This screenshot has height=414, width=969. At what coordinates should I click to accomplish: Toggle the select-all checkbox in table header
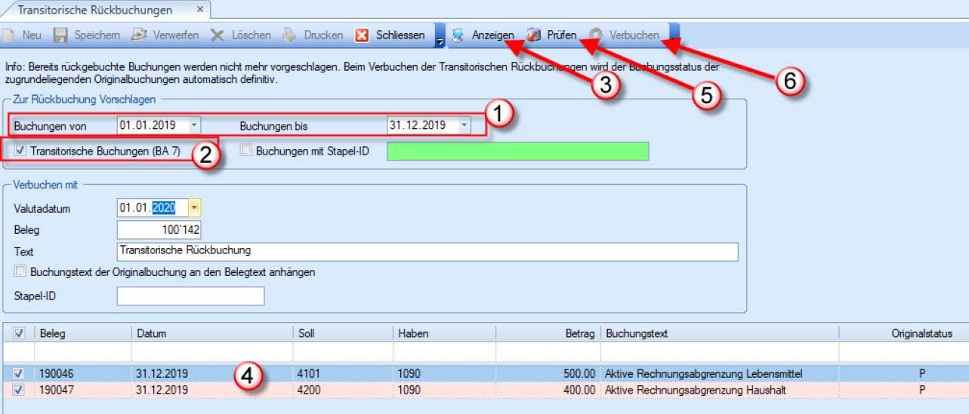[x=20, y=333]
